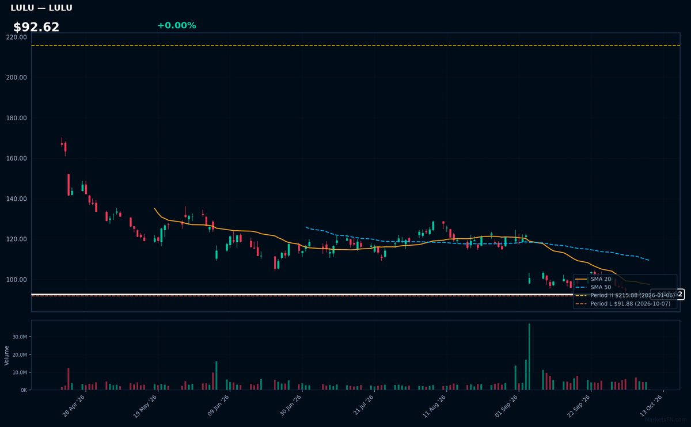Click the 10.0M volume axis label
This screenshot has width=691, height=427.
[x=20, y=372]
